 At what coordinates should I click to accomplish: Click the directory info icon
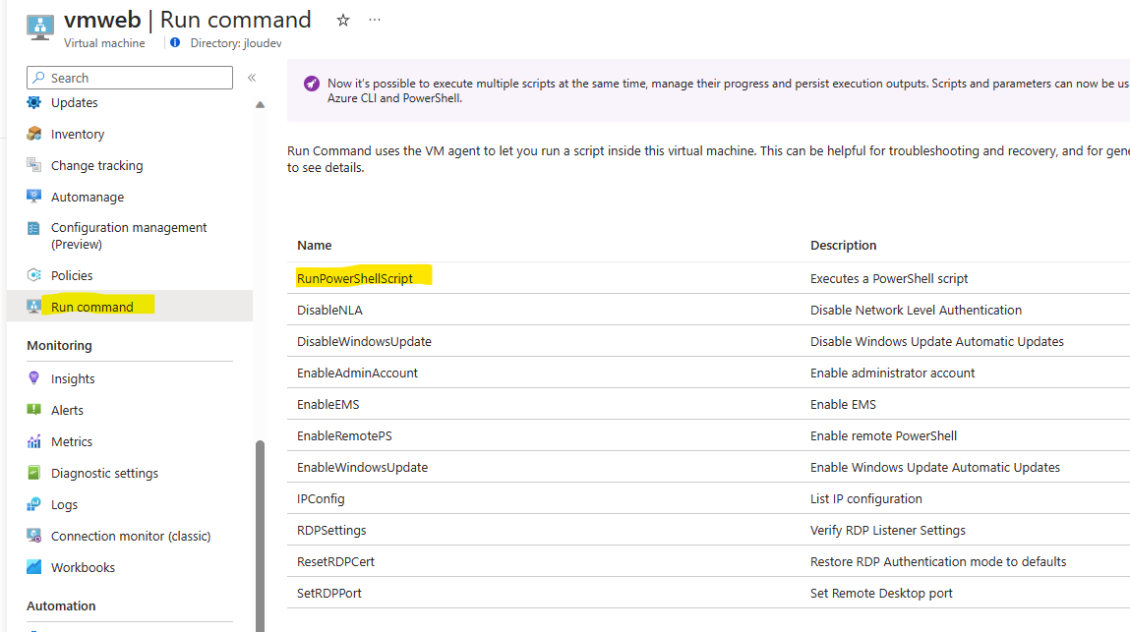click(175, 43)
